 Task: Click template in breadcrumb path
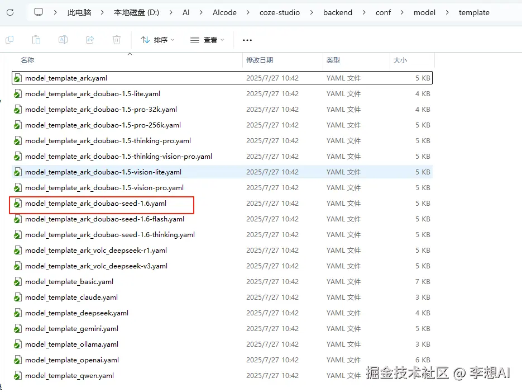(474, 13)
